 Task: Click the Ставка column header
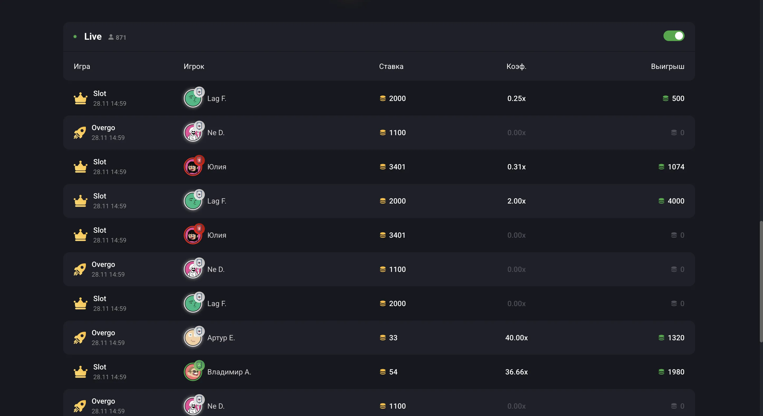pos(391,67)
